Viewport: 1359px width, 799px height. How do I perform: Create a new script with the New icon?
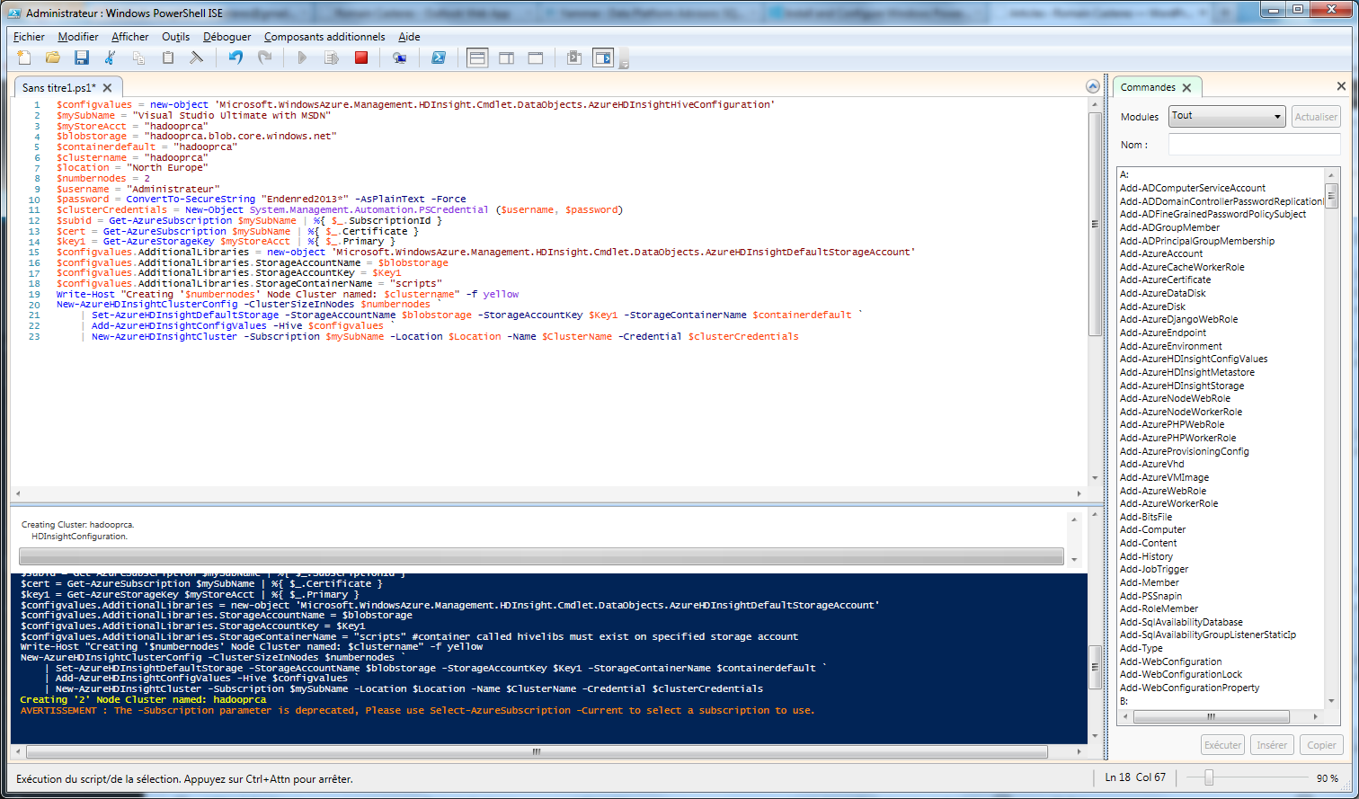pyautogui.click(x=22, y=57)
